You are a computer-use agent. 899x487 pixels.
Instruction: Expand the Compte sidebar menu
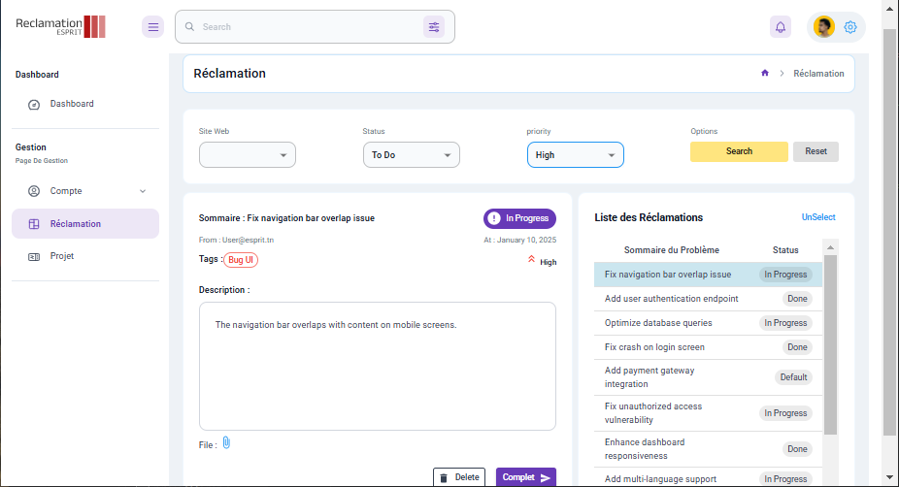(x=85, y=191)
